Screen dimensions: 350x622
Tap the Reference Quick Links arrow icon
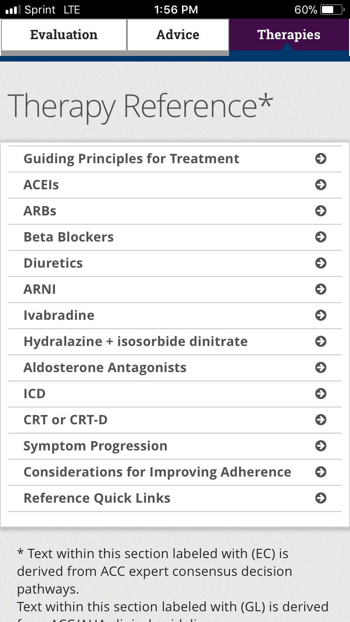pyautogui.click(x=321, y=498)
